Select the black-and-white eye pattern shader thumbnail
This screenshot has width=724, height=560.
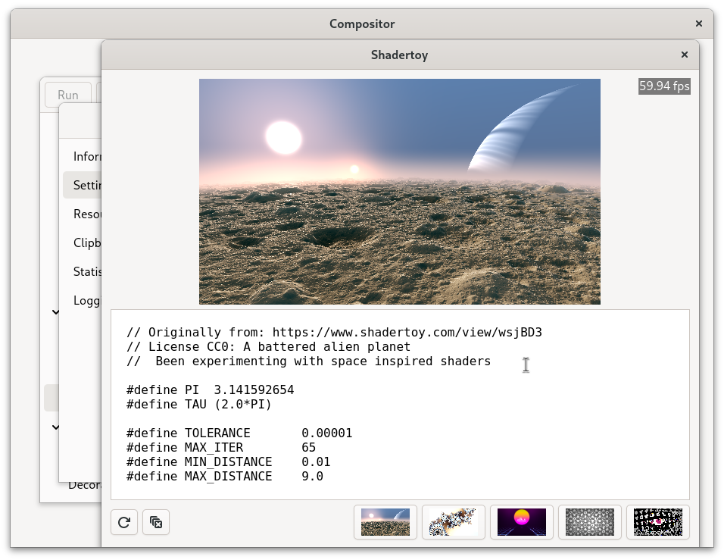pos(657,522)
